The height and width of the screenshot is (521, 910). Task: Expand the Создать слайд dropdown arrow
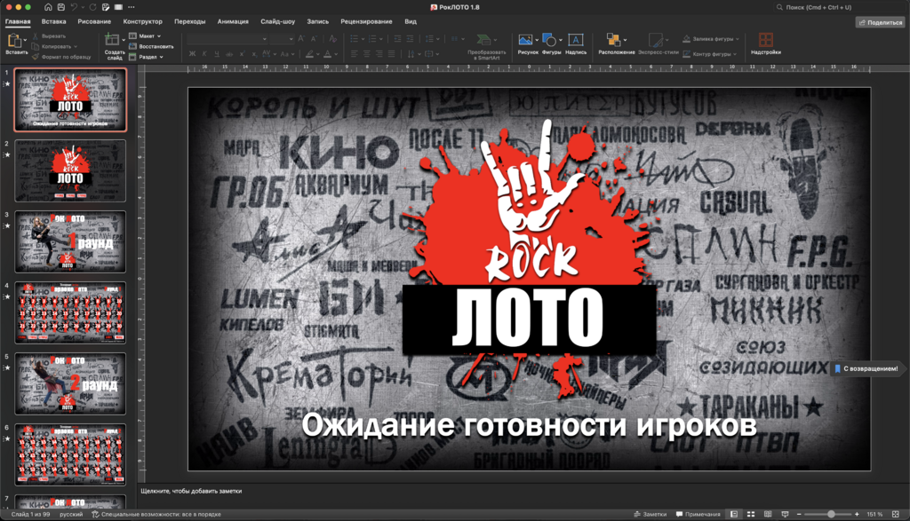point(123,40)
